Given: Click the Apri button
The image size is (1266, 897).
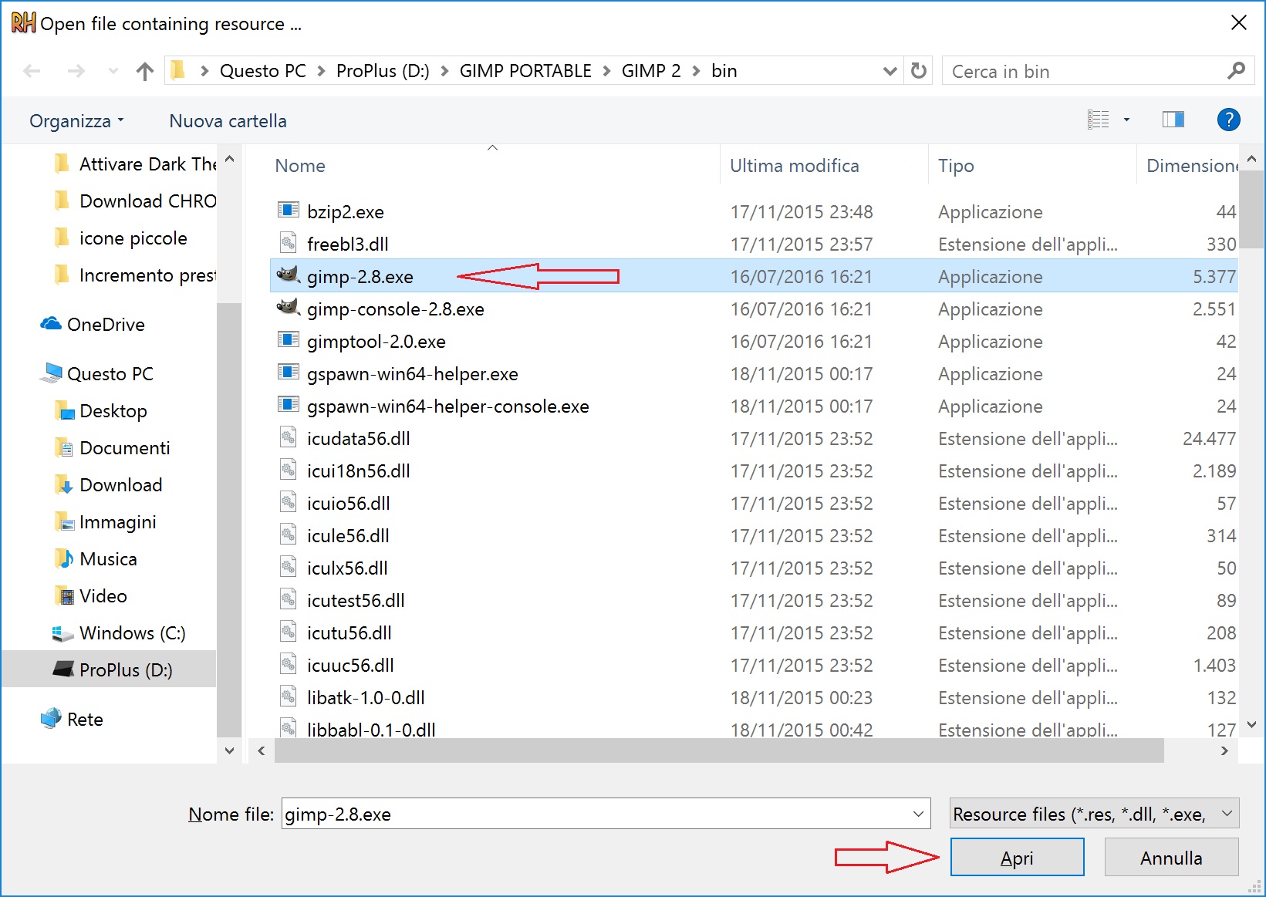Looking at the screenshot, I should [x=1017, y=858].
